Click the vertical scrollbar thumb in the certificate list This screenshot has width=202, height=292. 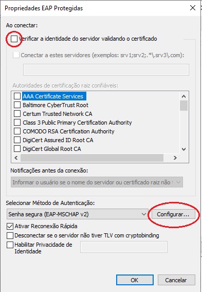[x=184, y=106]
